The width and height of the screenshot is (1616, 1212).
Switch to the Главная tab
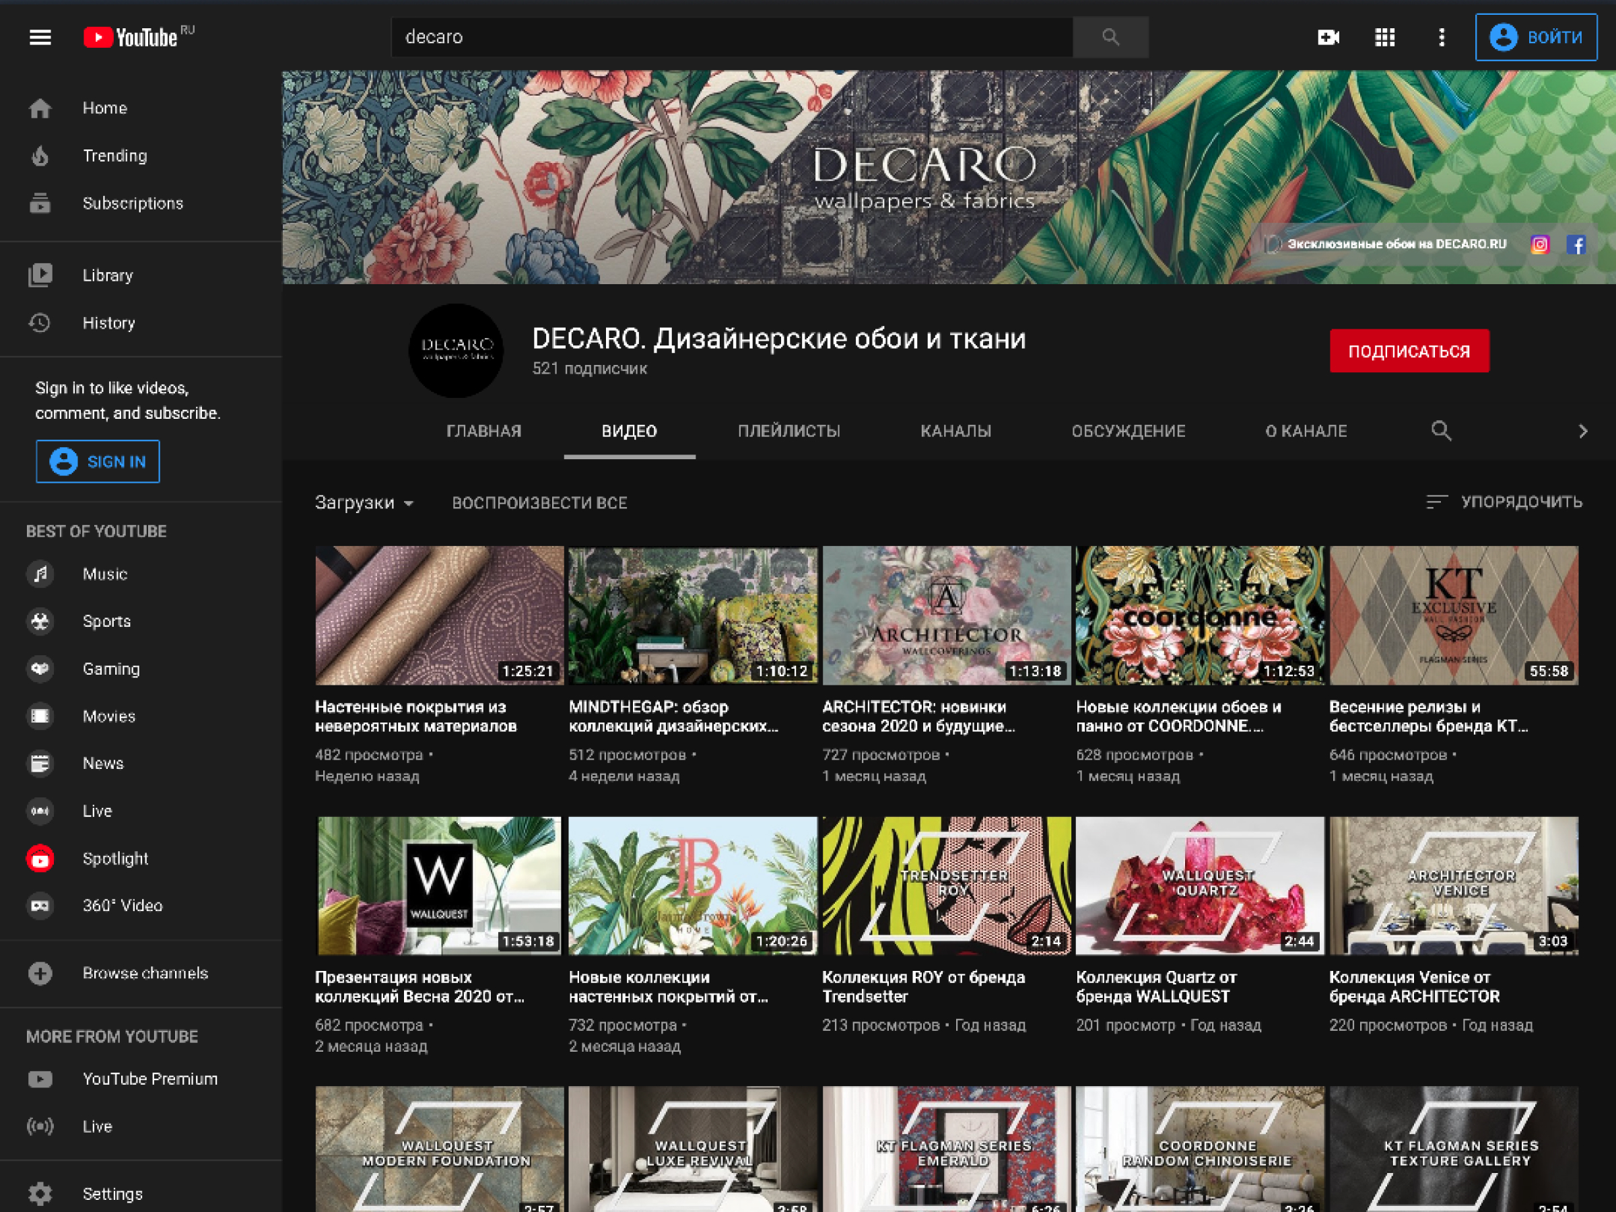click(483, 431)
